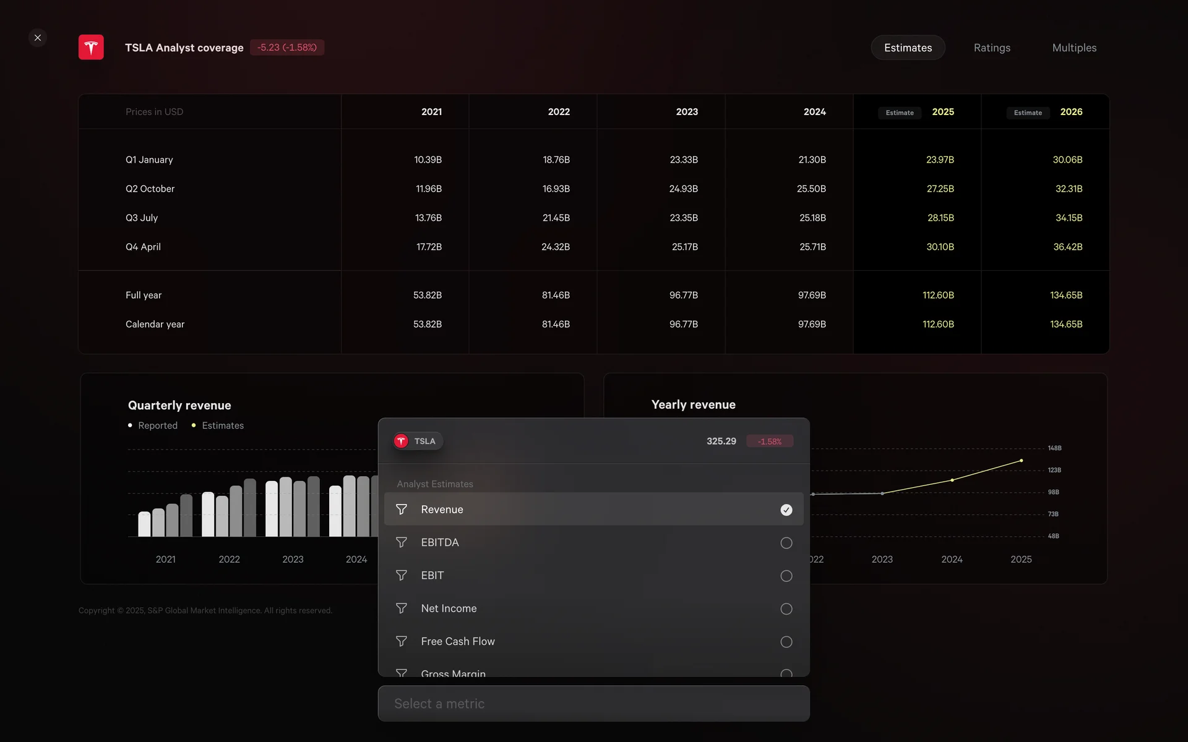Select the Net Income radio option
Screen dimensions: 1188x742
click(x=786, y=609)
